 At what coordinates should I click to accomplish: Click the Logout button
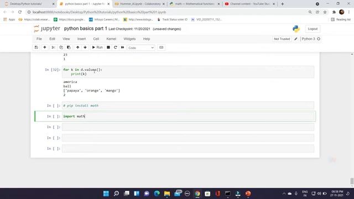313,29
